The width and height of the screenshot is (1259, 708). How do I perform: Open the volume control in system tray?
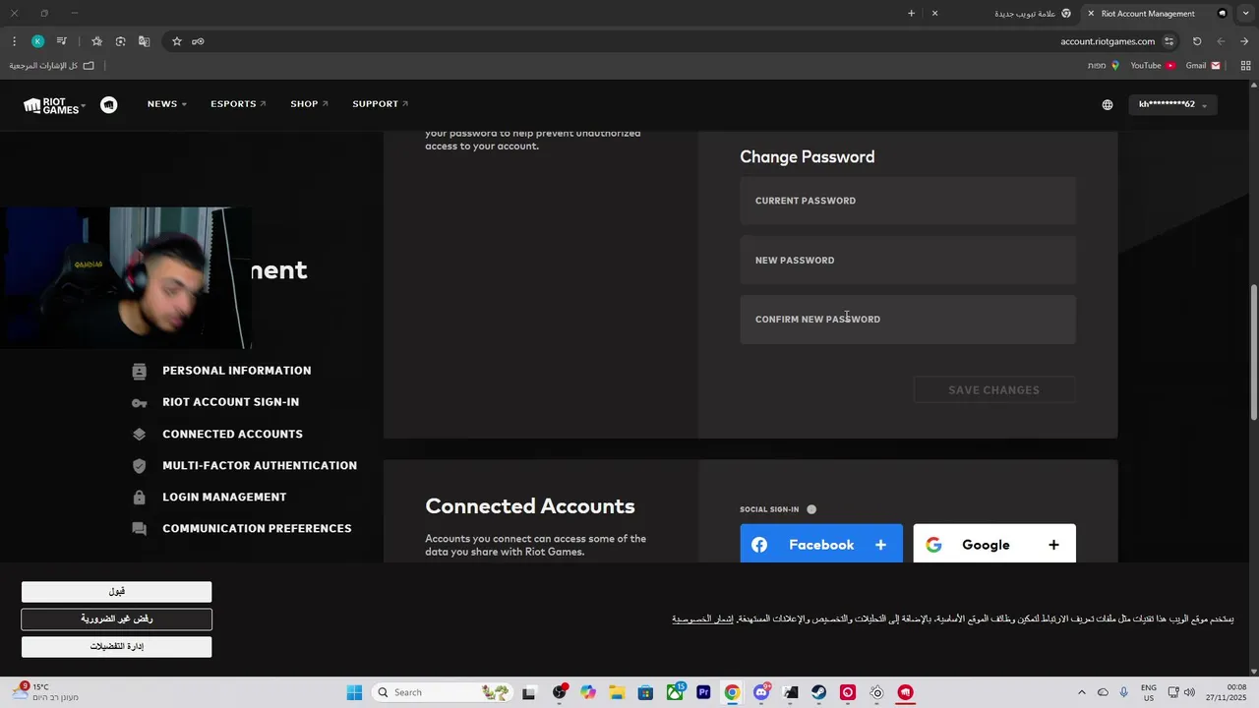[1189, 692]
